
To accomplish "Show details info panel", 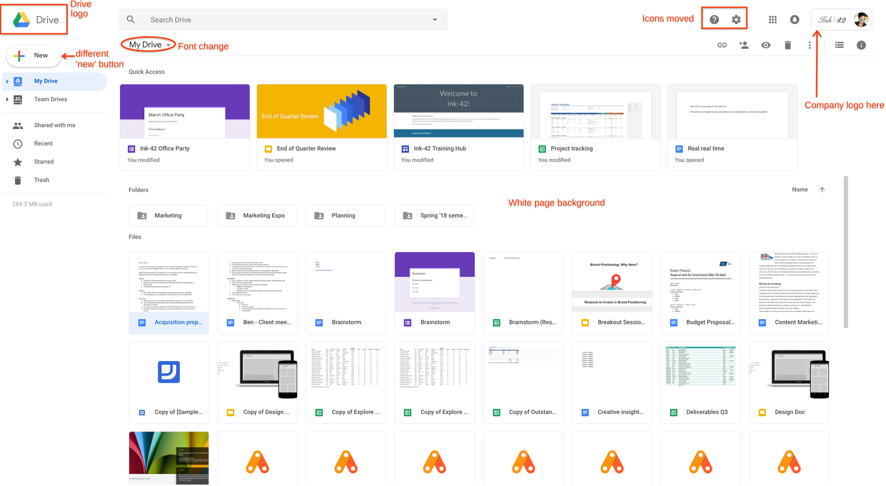I will (x=861, y=45).
